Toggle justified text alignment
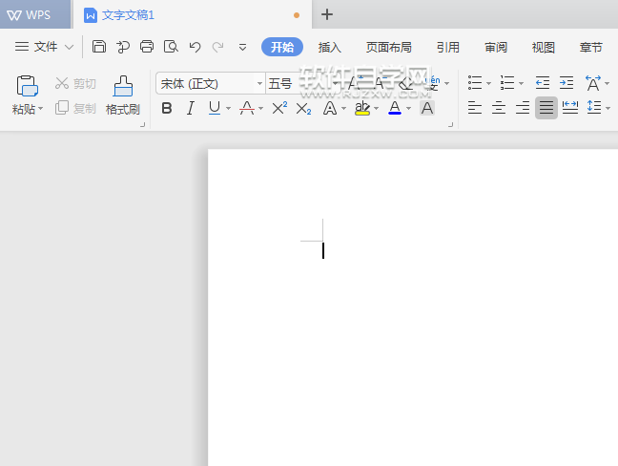 [x=546, y=108]
